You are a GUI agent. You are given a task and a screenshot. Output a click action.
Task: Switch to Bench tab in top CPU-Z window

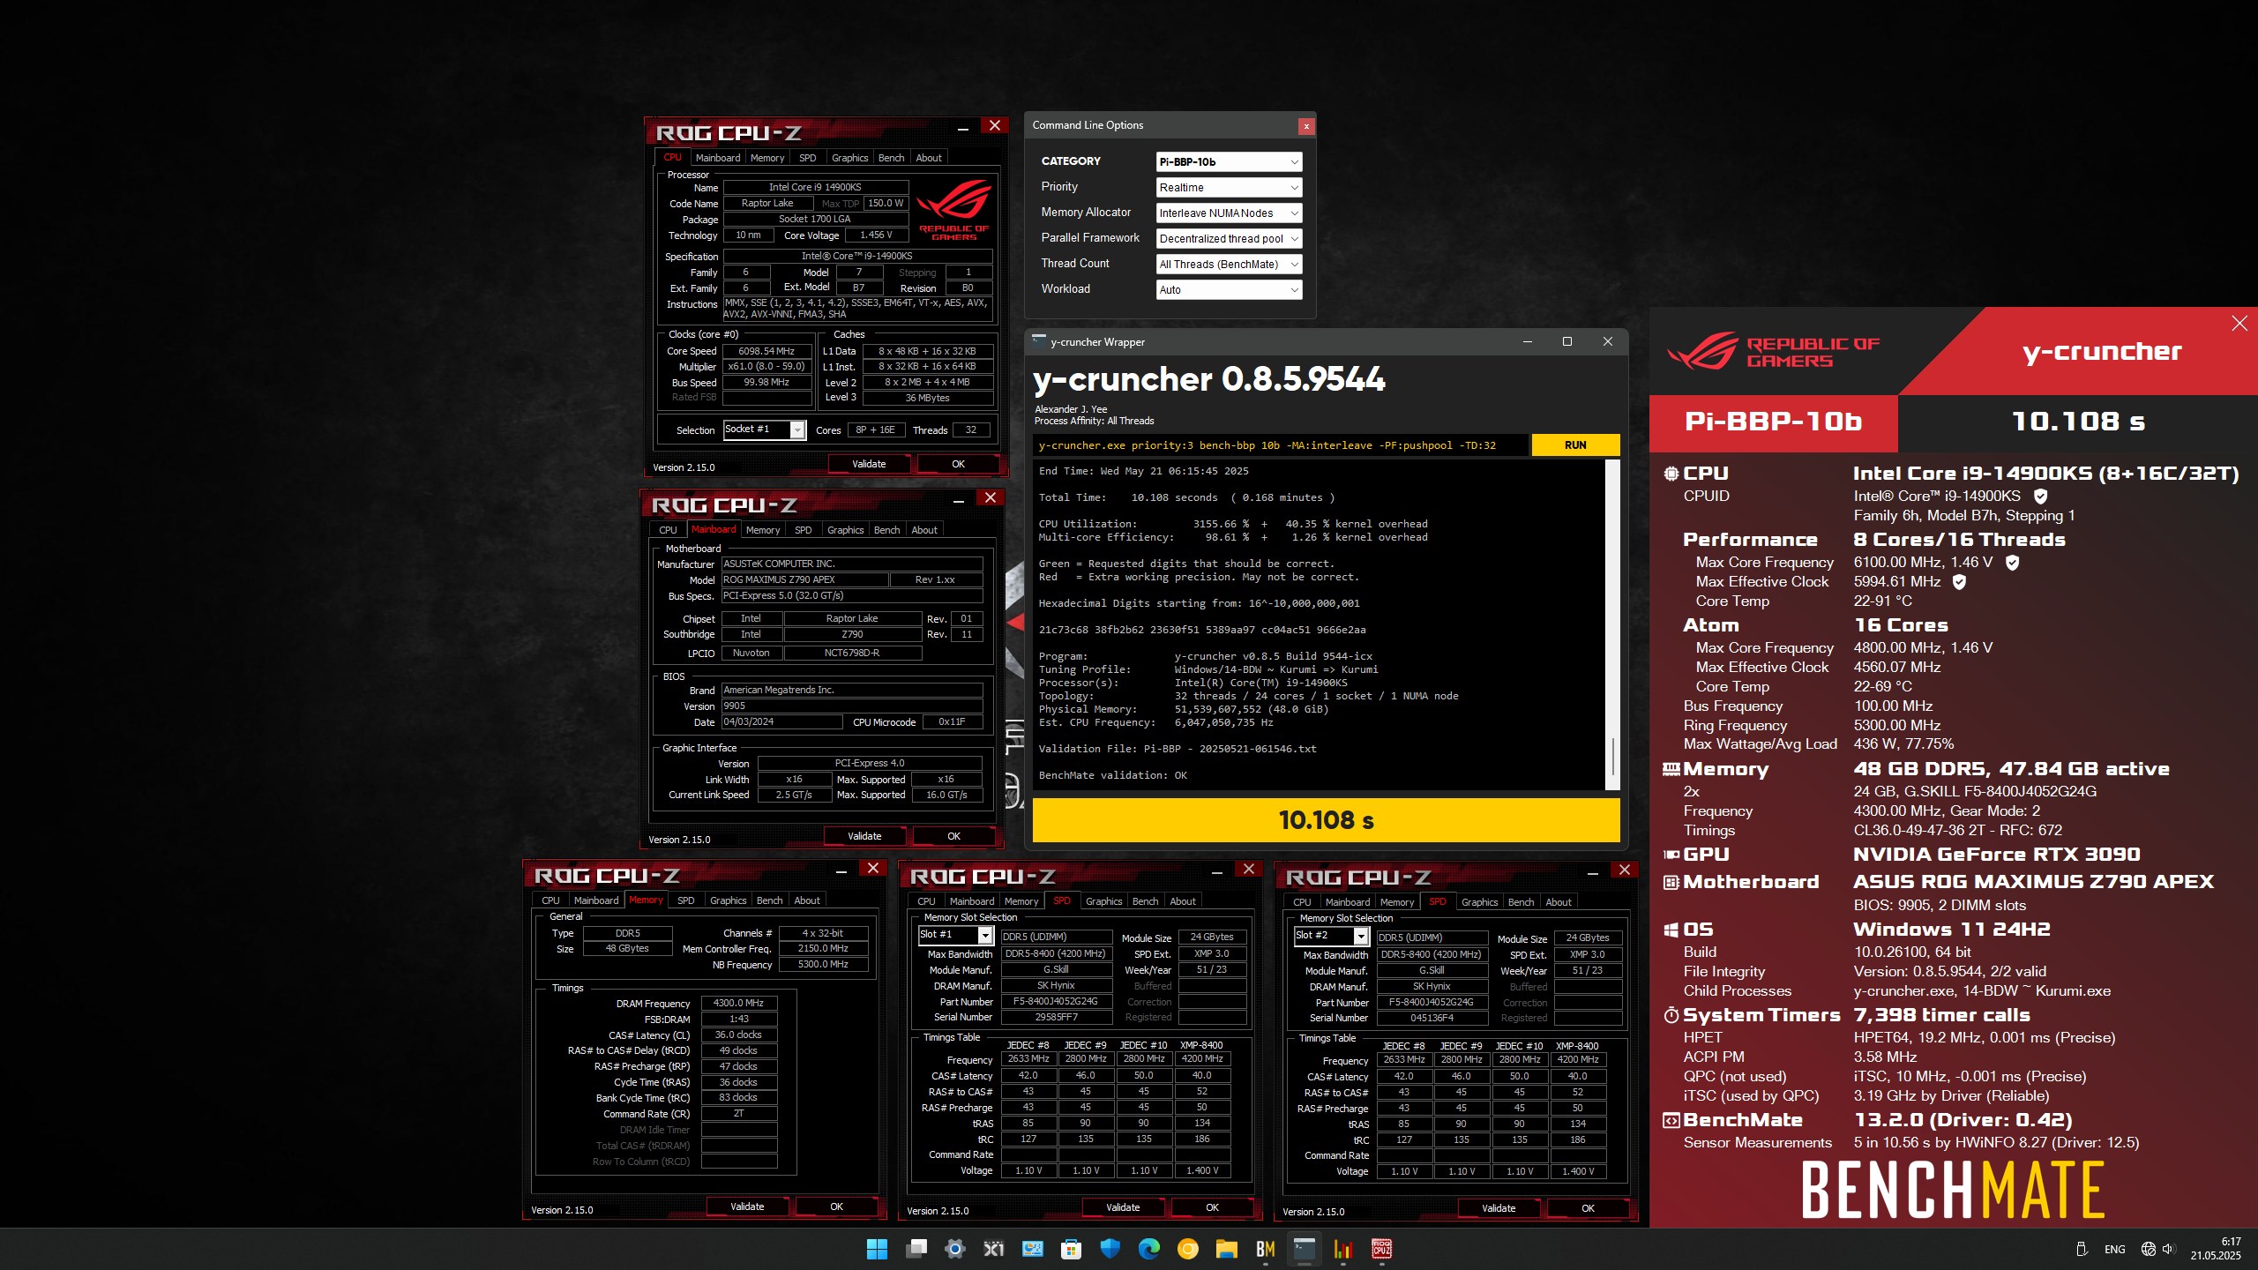pos(891,158)
